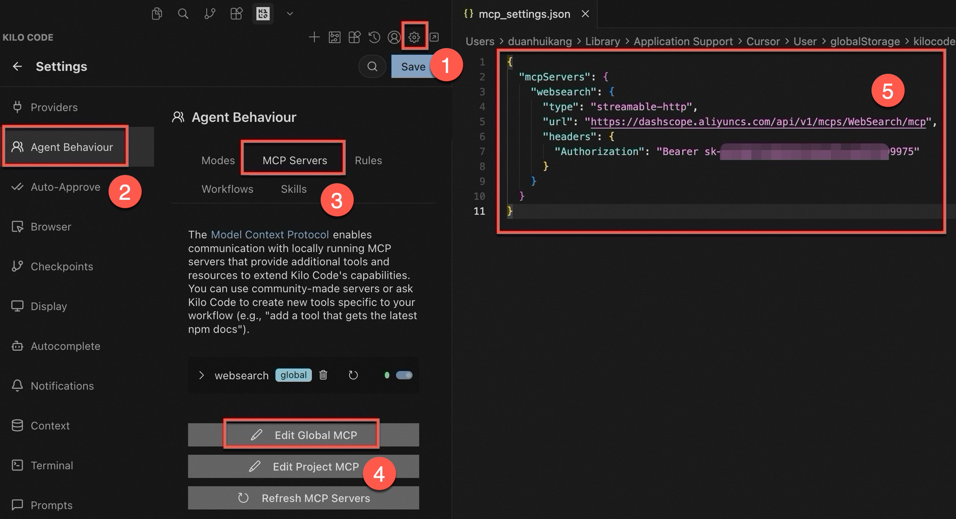This screenshot has height=519, width=956.
Task: Open the activity bar overflow chevron dropdown
Action: point(290,14)
